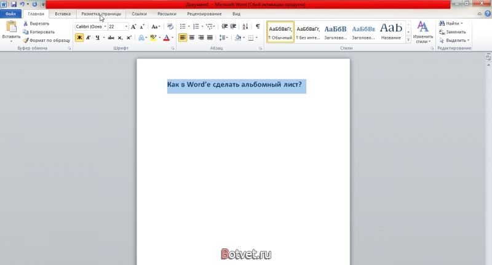Select Align Text Right
The image size is (492, 265).
tap(201, 38)
